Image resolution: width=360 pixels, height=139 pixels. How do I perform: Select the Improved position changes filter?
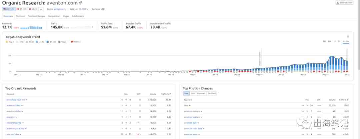pyautogui.click(x=201, y=93)
